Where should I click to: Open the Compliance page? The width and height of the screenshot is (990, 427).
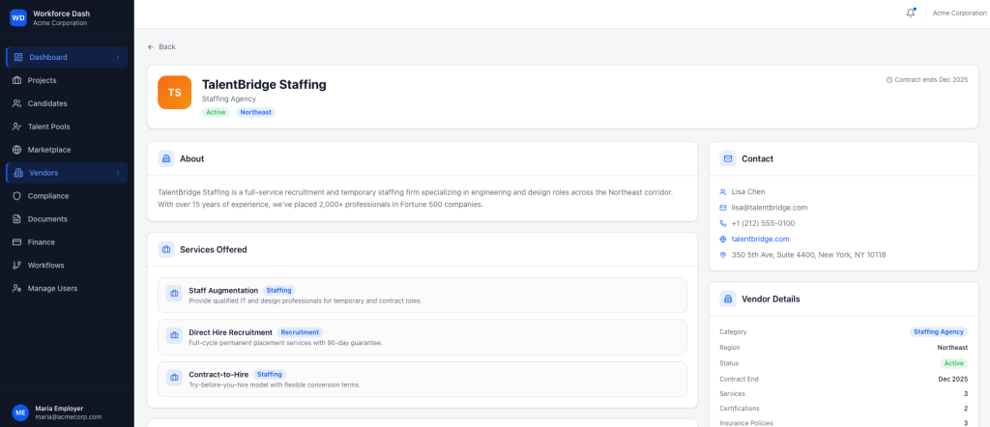(48, 196)
